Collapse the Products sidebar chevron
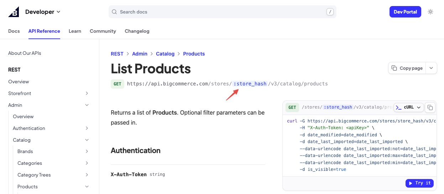Viewport: 444px width, 194px height. 87,187
